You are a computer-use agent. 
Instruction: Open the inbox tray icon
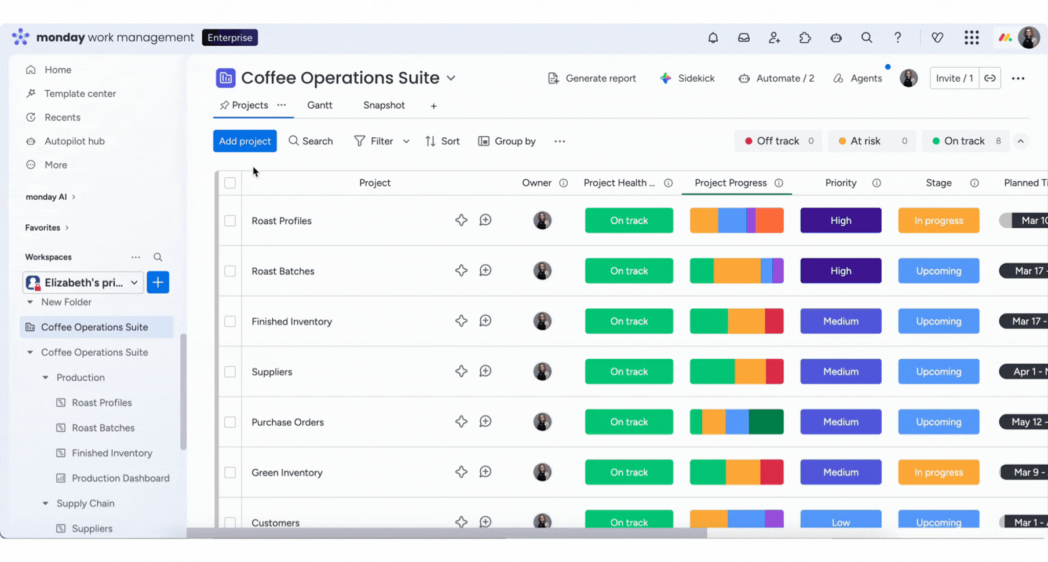pos(743,38)
